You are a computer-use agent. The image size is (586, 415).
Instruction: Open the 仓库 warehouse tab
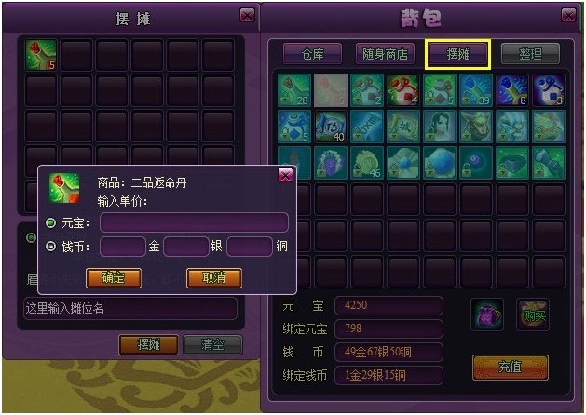(312, 54)
